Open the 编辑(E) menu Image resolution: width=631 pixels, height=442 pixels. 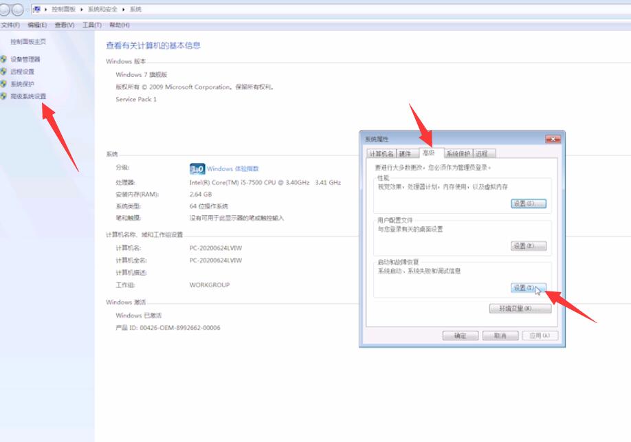[x=37, y=25]
